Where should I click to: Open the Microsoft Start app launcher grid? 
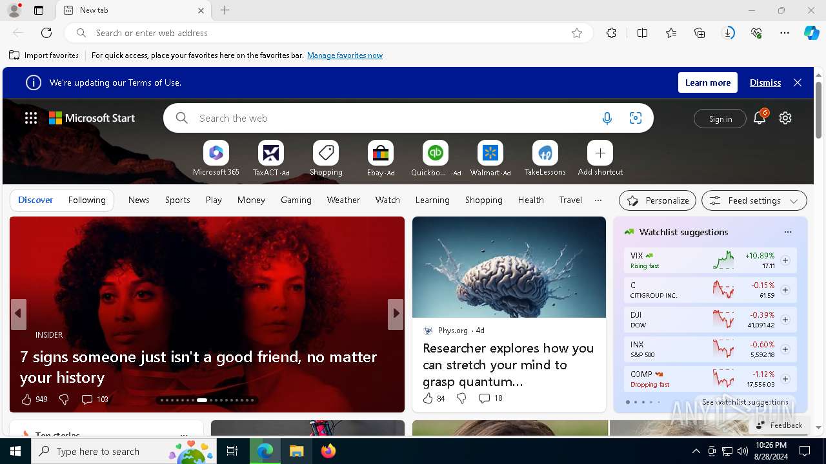[x=31, y=118]
